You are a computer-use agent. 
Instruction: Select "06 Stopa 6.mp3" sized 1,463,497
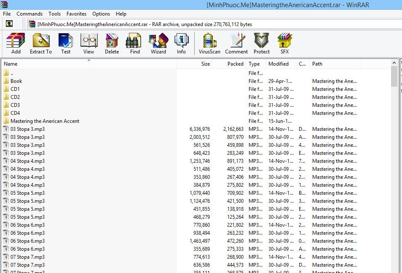point(27,241)
